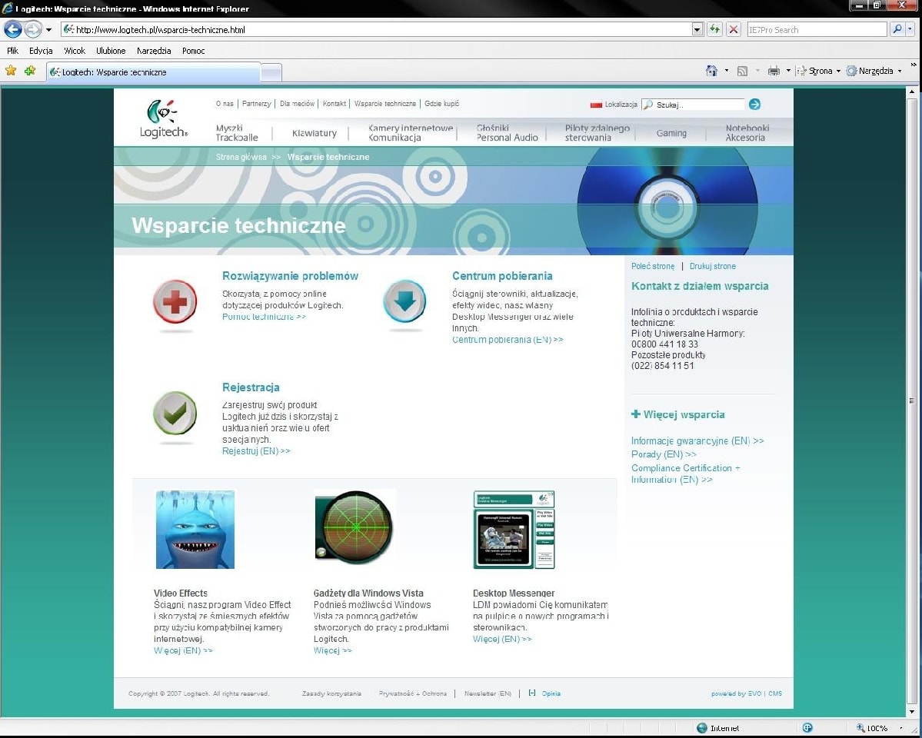
Task: Open the Strona command bar dropdown
Action: pyautogui.click(x=818, y=71)
